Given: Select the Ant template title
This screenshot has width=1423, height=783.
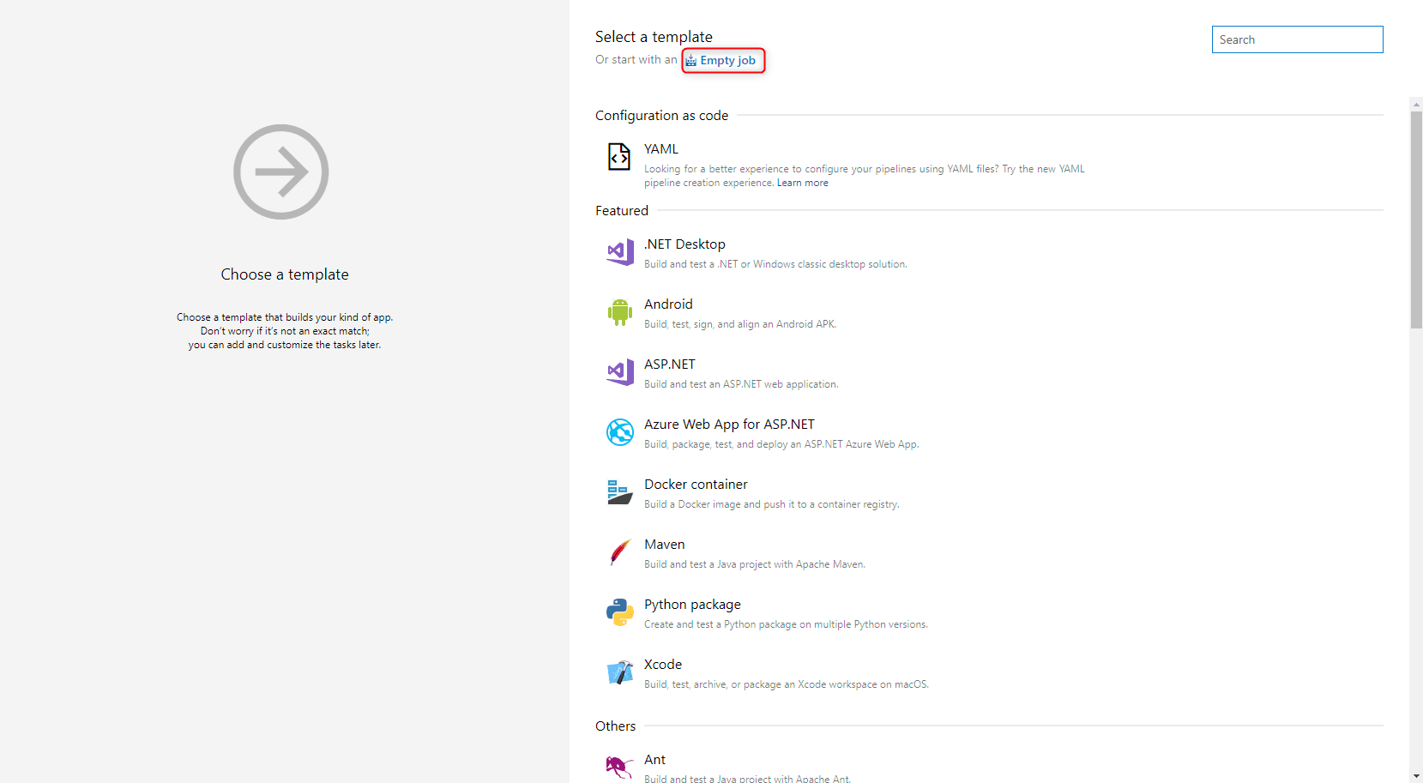Looking at the screenshot, I should (x=654, y=760).
